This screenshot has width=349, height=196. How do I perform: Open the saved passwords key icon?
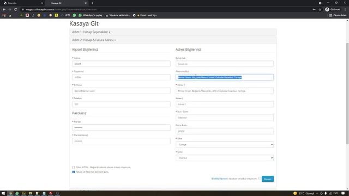pyautogui.click(x=314, y=10)
